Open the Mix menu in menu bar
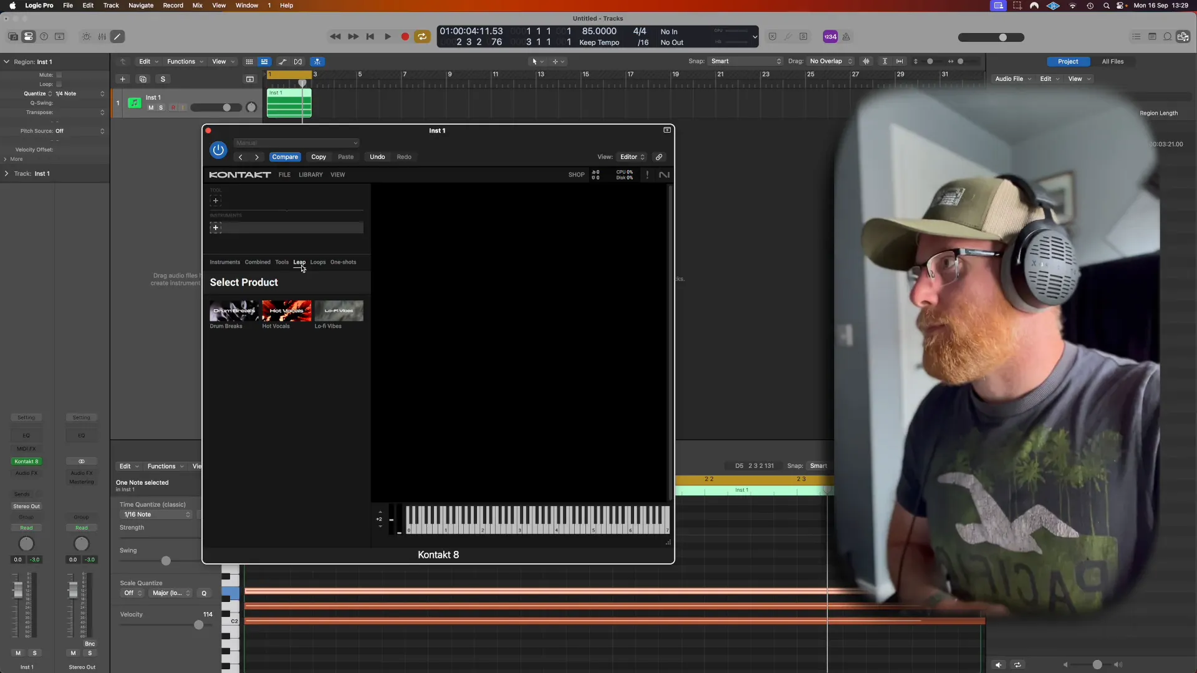This screenshot has height=673, width=1197. tap(198, 6)
